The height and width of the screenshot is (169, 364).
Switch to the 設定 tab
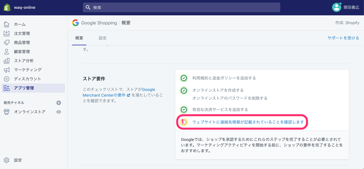tap(103, 38)
